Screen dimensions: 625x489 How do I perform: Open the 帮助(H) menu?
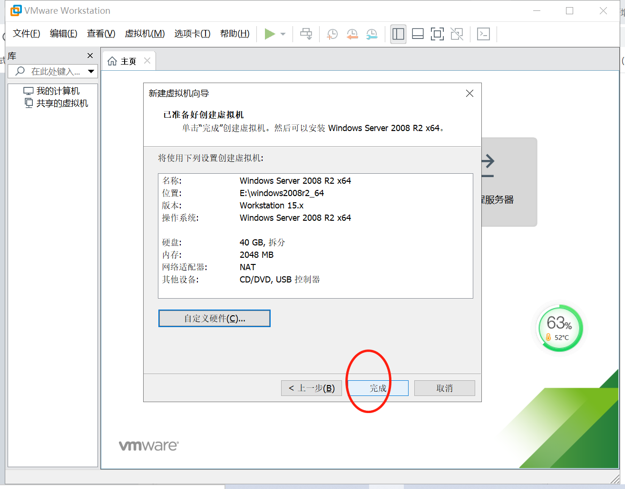[x=235, y=34]
